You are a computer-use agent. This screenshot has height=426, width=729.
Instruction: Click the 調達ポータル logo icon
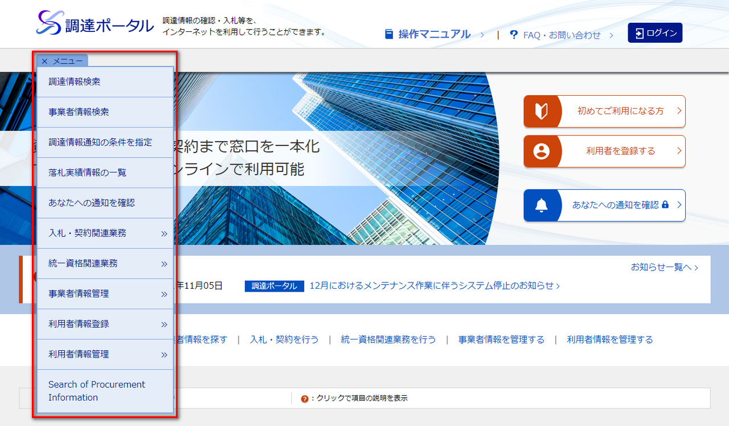pyautogui.click(x=48, y=23)
